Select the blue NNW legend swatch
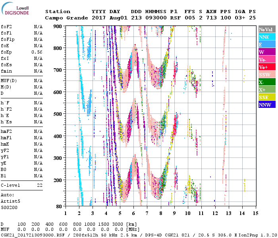Viewport: 278px width, 238px height. tap(266, 105)
